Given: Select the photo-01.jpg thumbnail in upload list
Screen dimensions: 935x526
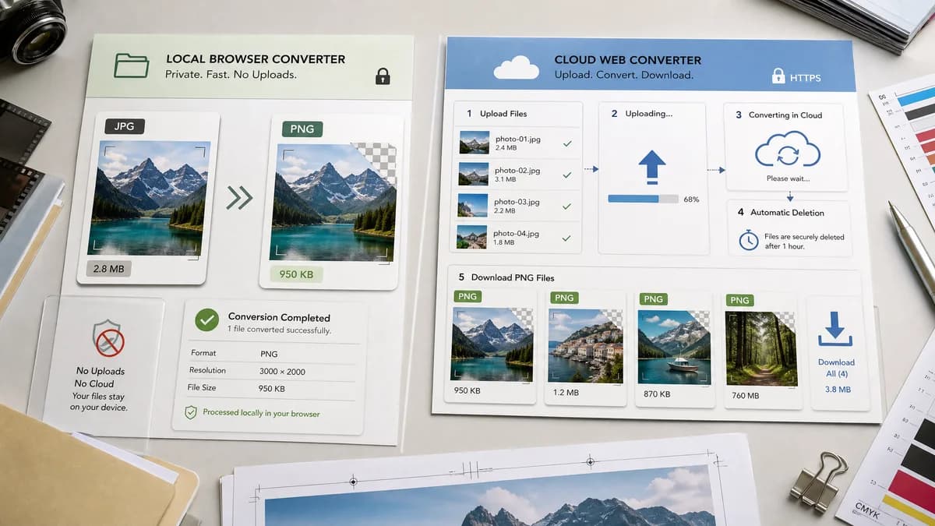Looking at the screenshot, I should click(474, 143).
